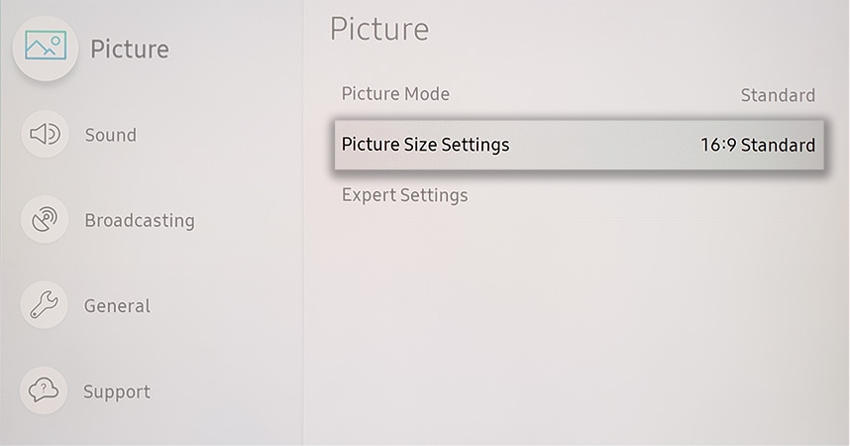This screenshot has width=850, height=446.
Task: Click the large Picture page heading
Action: pos(379,30)
